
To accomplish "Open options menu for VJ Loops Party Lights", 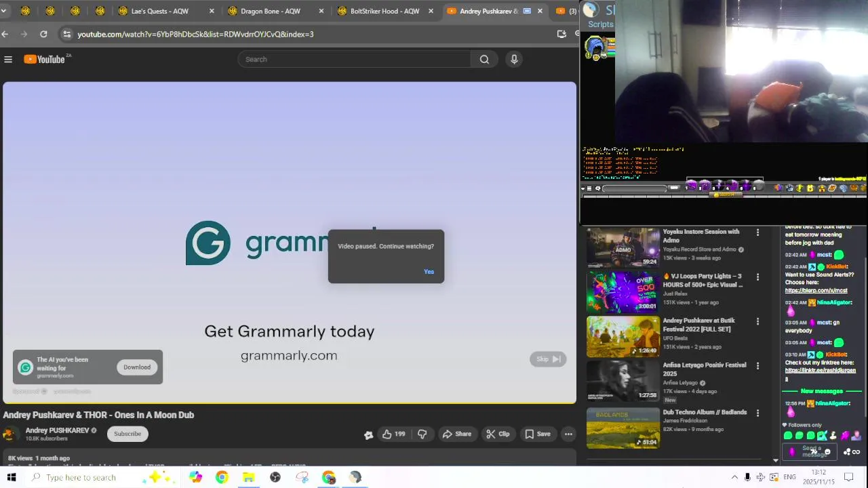I will (757, 277).
